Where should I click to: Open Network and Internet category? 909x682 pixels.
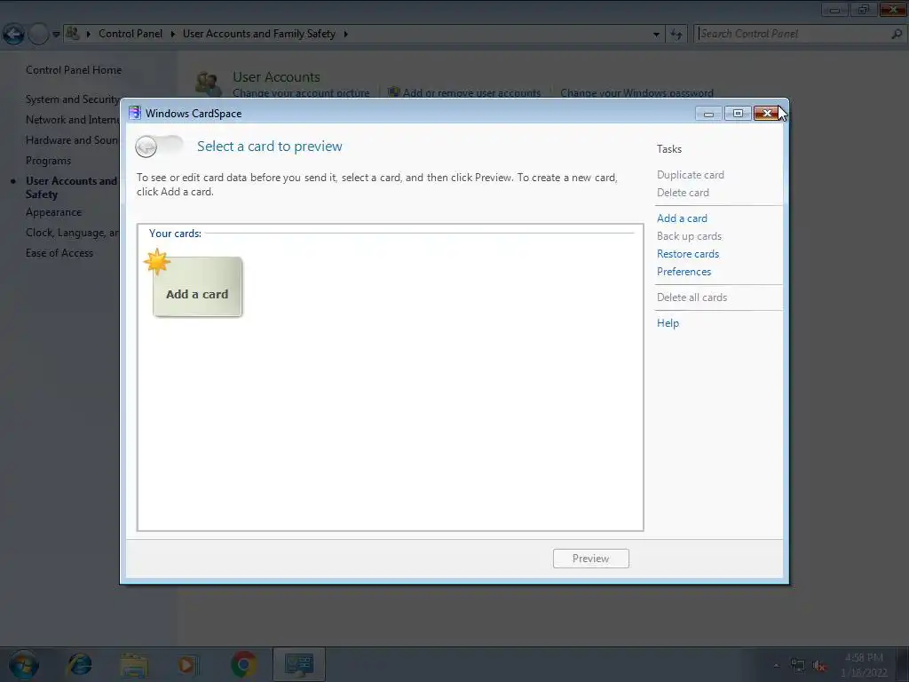pos(72,120)
